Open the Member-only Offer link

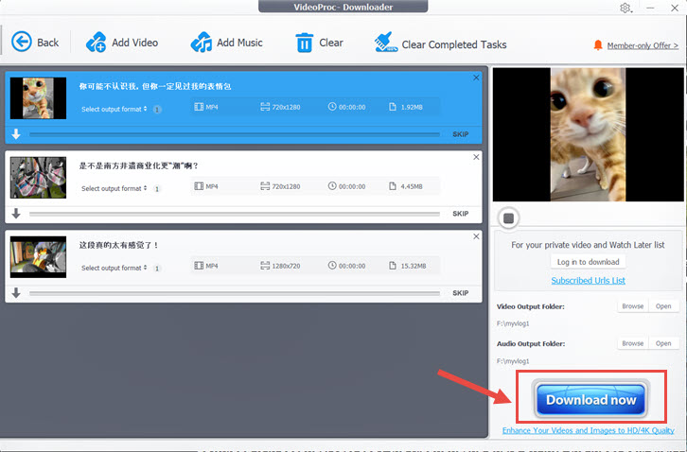point(643,45)
